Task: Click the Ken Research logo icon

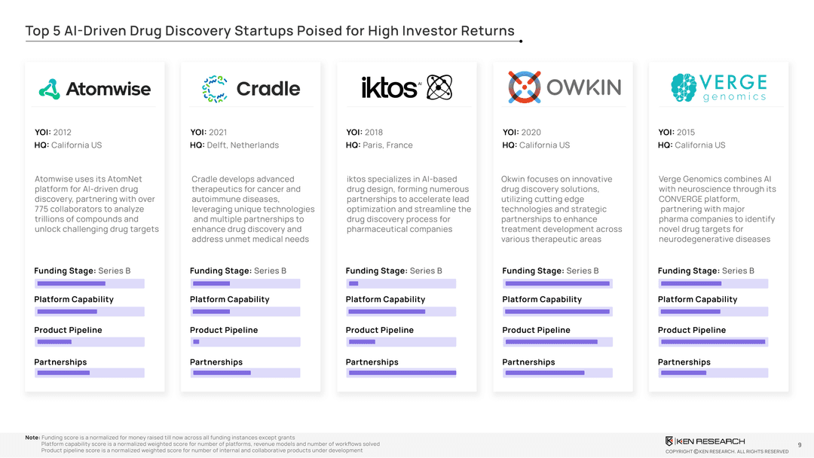Action: (x=669, y=441)
